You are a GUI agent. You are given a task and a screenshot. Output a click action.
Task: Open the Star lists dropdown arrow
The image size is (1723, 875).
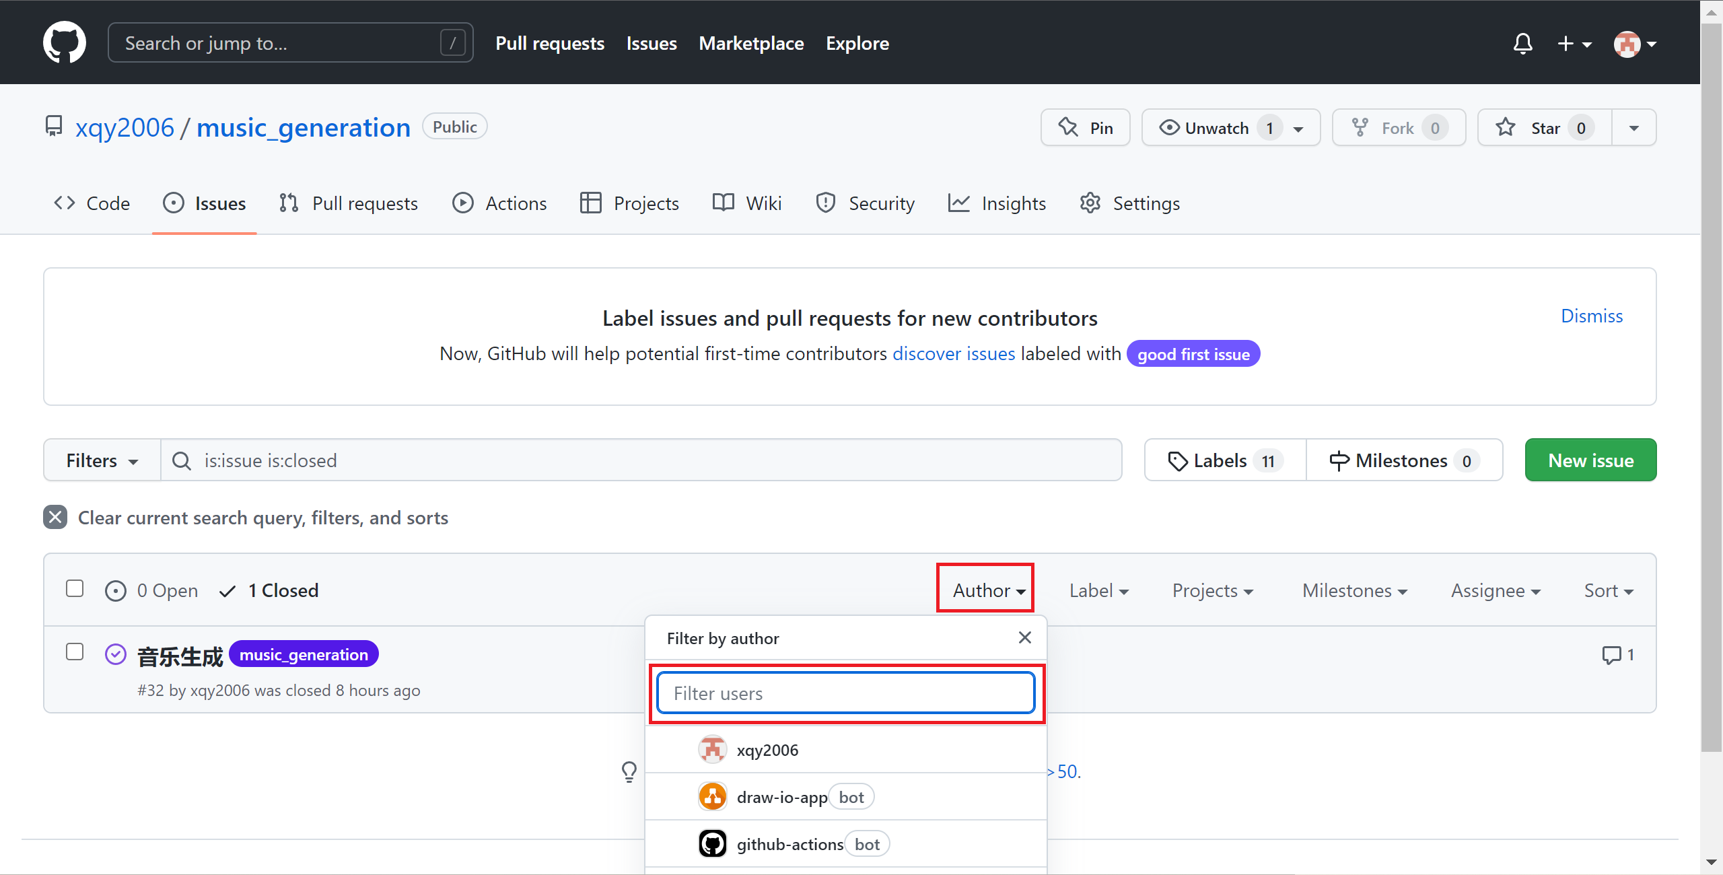tap(1634, 127)
